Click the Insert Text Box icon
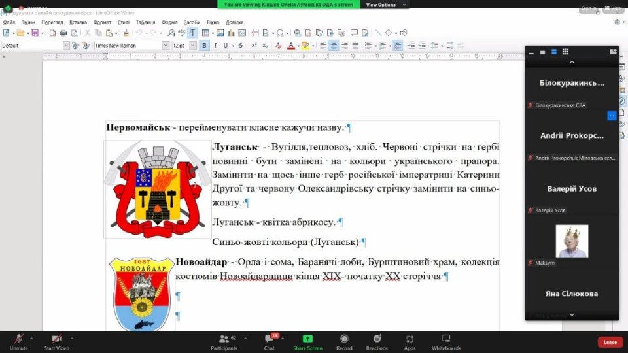628x353 pixels. pos(242,33)
